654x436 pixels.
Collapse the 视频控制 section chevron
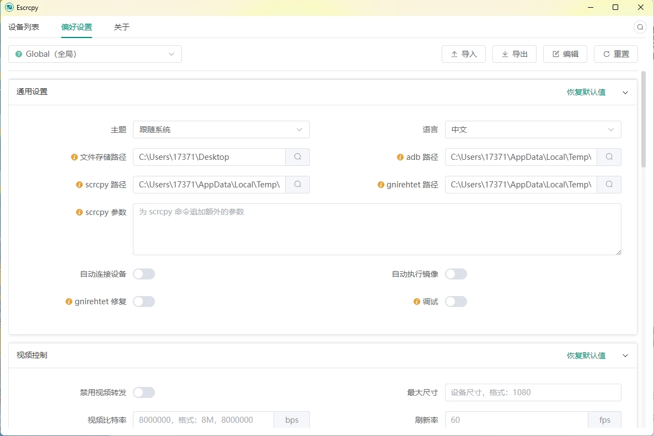[x=625, y=356]
